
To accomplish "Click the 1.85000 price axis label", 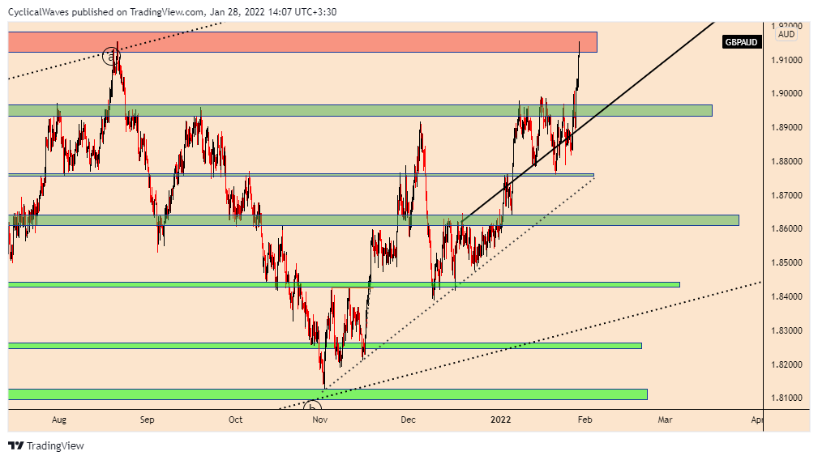I will tap(786, 263).
